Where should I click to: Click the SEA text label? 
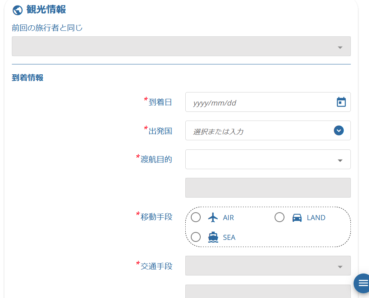[x=229, y=238]
